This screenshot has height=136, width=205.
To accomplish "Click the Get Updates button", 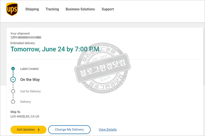I will tap(28, 129).
